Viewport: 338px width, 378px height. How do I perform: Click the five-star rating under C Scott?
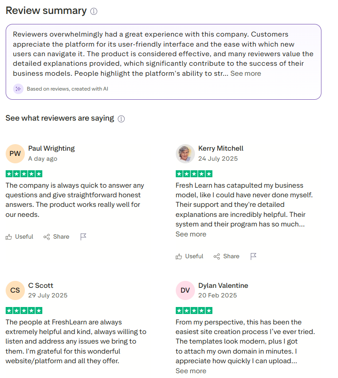click(x=24, y=310)
